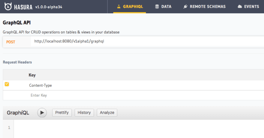Image resolution: width=264 pixels, height=138 pixels.
Task: Click the GraphiQL title in toolbar
Action: (x=18, y=113)
